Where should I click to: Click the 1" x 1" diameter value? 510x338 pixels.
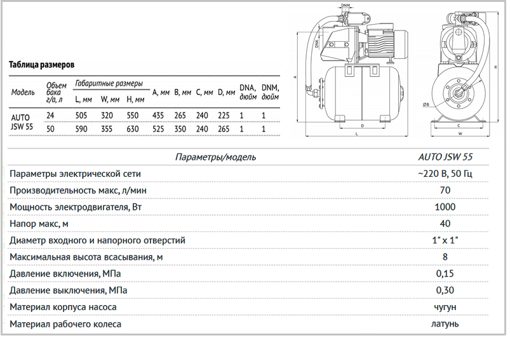445,240
